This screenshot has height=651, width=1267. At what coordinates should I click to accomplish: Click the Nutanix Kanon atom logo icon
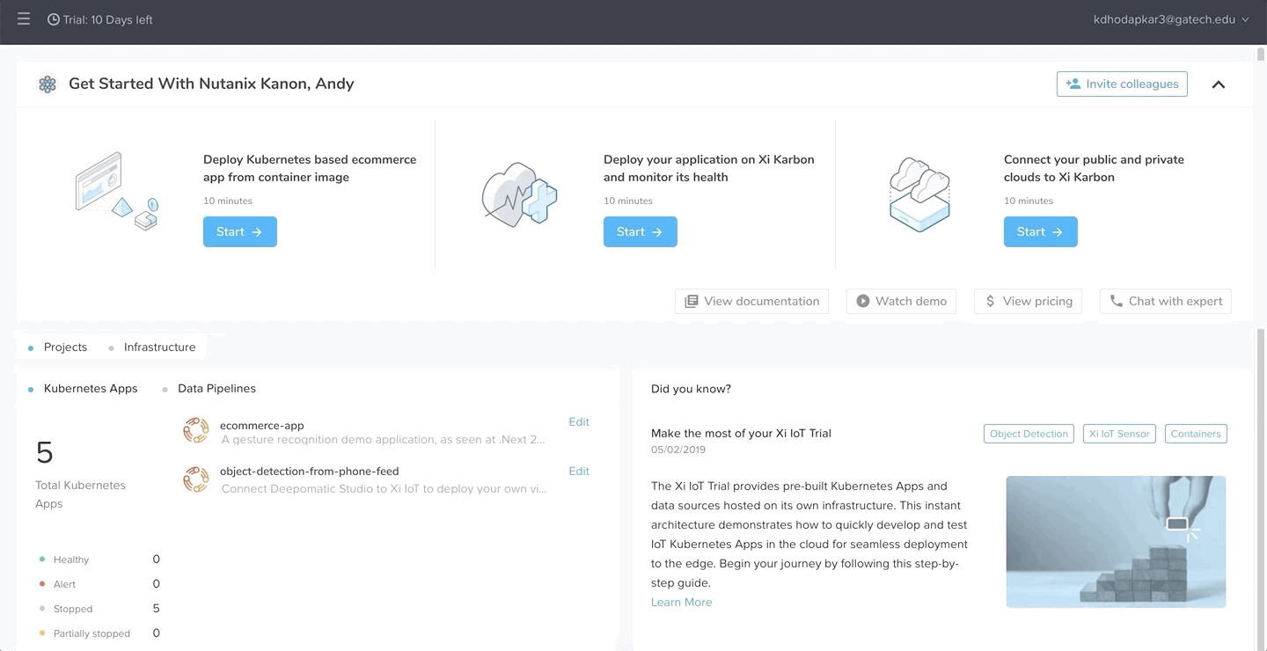pyautogui.click(x=48, y=84)
